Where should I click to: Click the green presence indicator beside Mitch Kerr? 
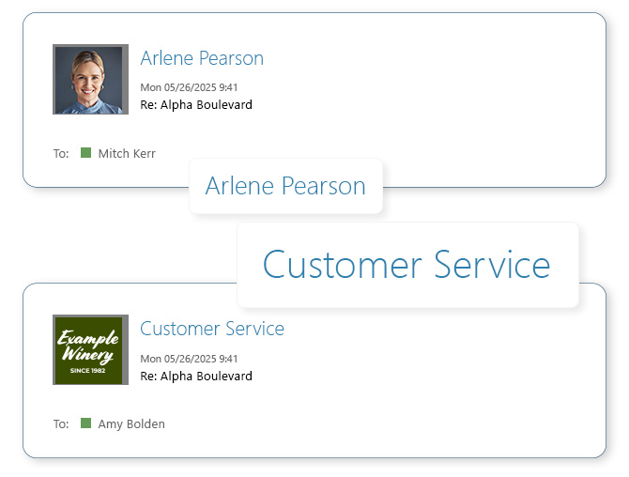click(86, 153)
